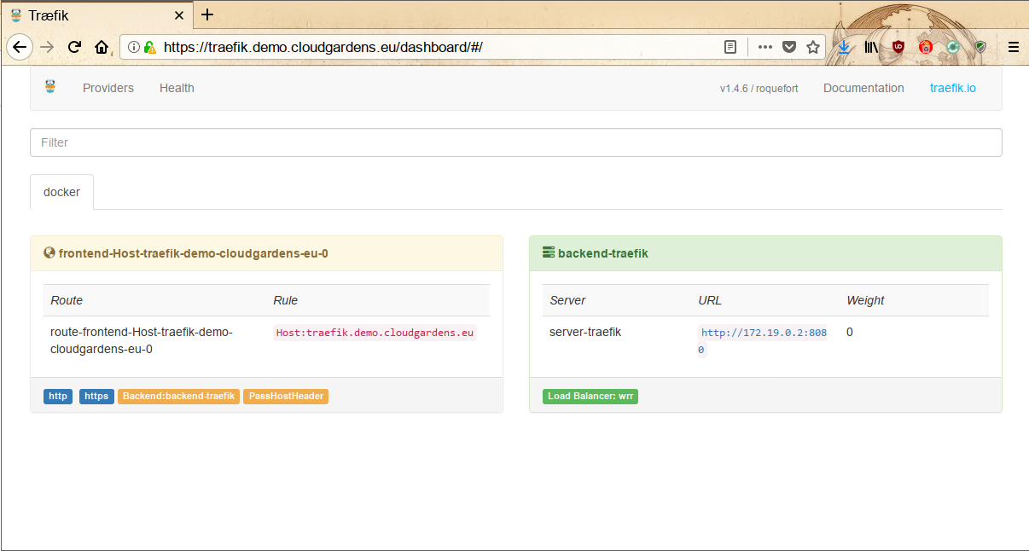Click the URL column header
Screen dimensions: 1029x551
click(x=710, y=300)
